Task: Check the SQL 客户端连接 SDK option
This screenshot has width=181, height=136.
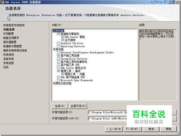Action: [59, 77]
